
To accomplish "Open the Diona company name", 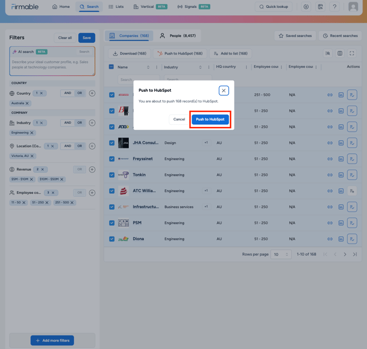I will tap(138, 239).
